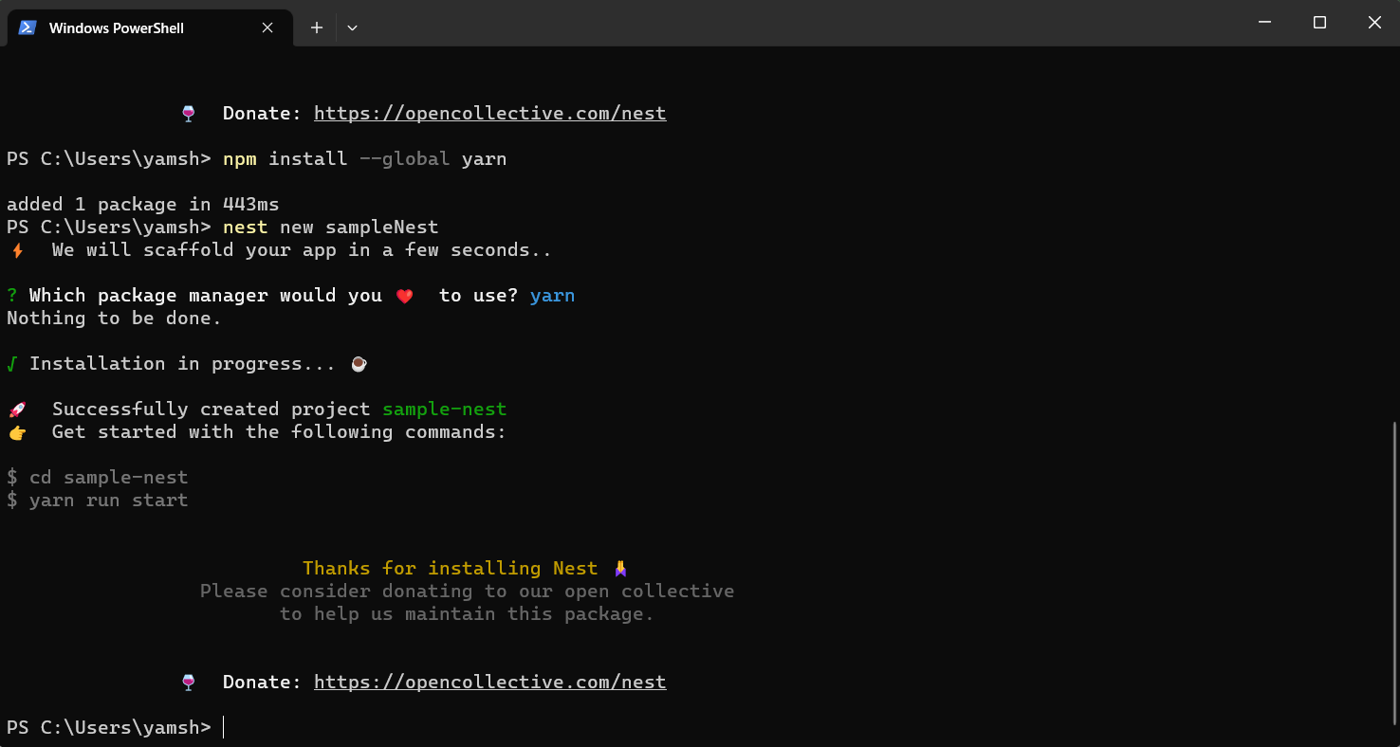
Task: Click the blue 'yarn' answer text
Action: pyautogui.click(x=552, y=295)
